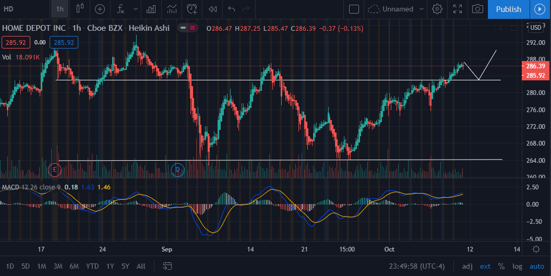Open chart settings gear in toolbar

[437, 9]
